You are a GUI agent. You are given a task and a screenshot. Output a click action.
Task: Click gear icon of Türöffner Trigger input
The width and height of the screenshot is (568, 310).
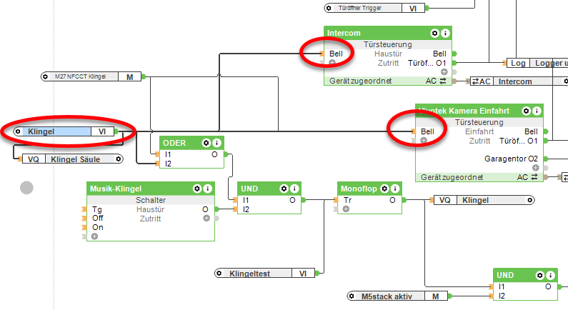329,8
